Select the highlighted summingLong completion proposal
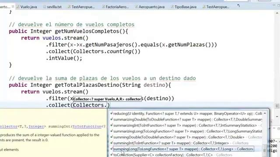 click(x=183, y=149)
